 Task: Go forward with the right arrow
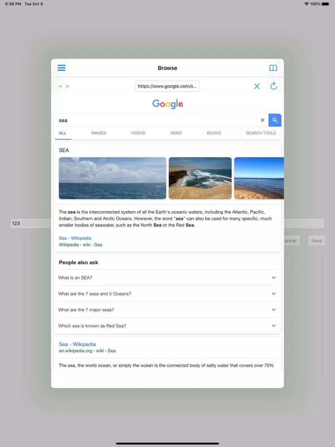[x=68, y=86]
